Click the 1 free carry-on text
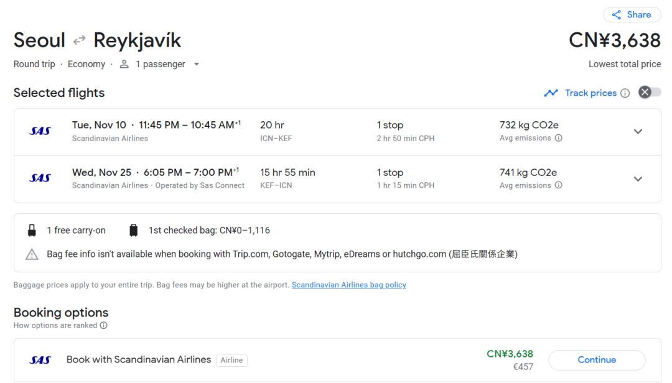The image size is (672, 383). click(77, 231)
